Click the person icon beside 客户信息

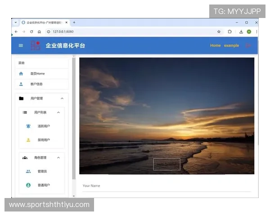coord(21,84)
